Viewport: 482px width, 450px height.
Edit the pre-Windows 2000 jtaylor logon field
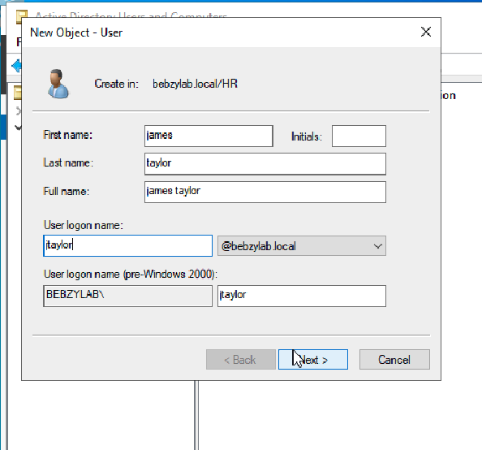click(302, 296)
